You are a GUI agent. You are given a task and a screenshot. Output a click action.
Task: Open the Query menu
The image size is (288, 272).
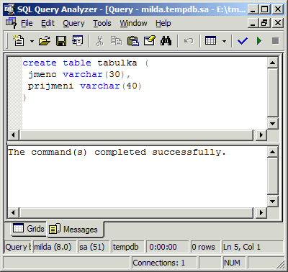[73, 23]
